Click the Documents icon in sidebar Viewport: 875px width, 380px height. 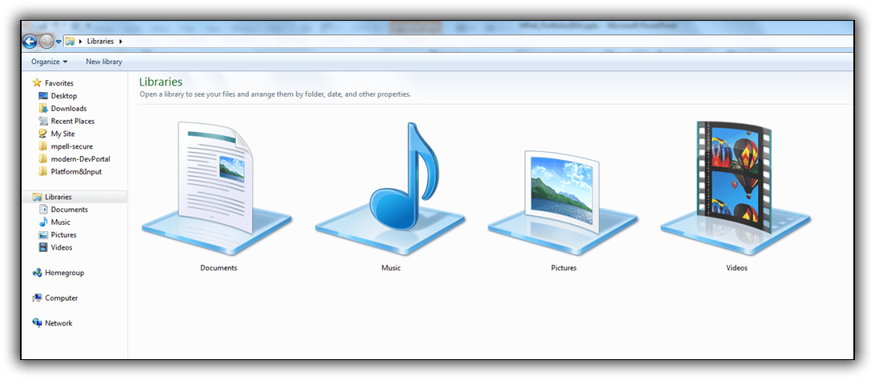pyautogui.click(x=43, y=210)
